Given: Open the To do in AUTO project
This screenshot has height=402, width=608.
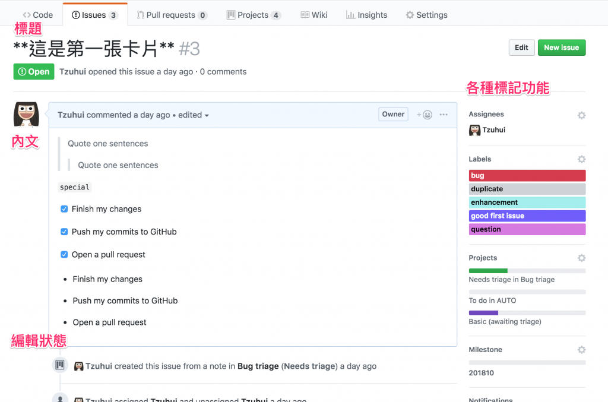Looking at the screenshot, I should coord(492,300).
